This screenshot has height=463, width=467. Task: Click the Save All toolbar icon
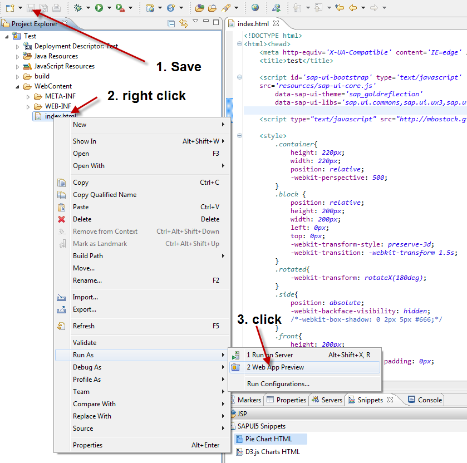click(43, 8)
